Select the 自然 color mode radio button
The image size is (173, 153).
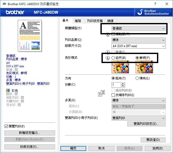click(113, 58)
